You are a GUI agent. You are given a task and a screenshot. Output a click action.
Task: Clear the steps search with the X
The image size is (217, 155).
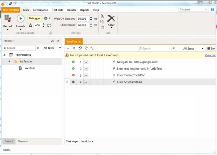[174, 49]
